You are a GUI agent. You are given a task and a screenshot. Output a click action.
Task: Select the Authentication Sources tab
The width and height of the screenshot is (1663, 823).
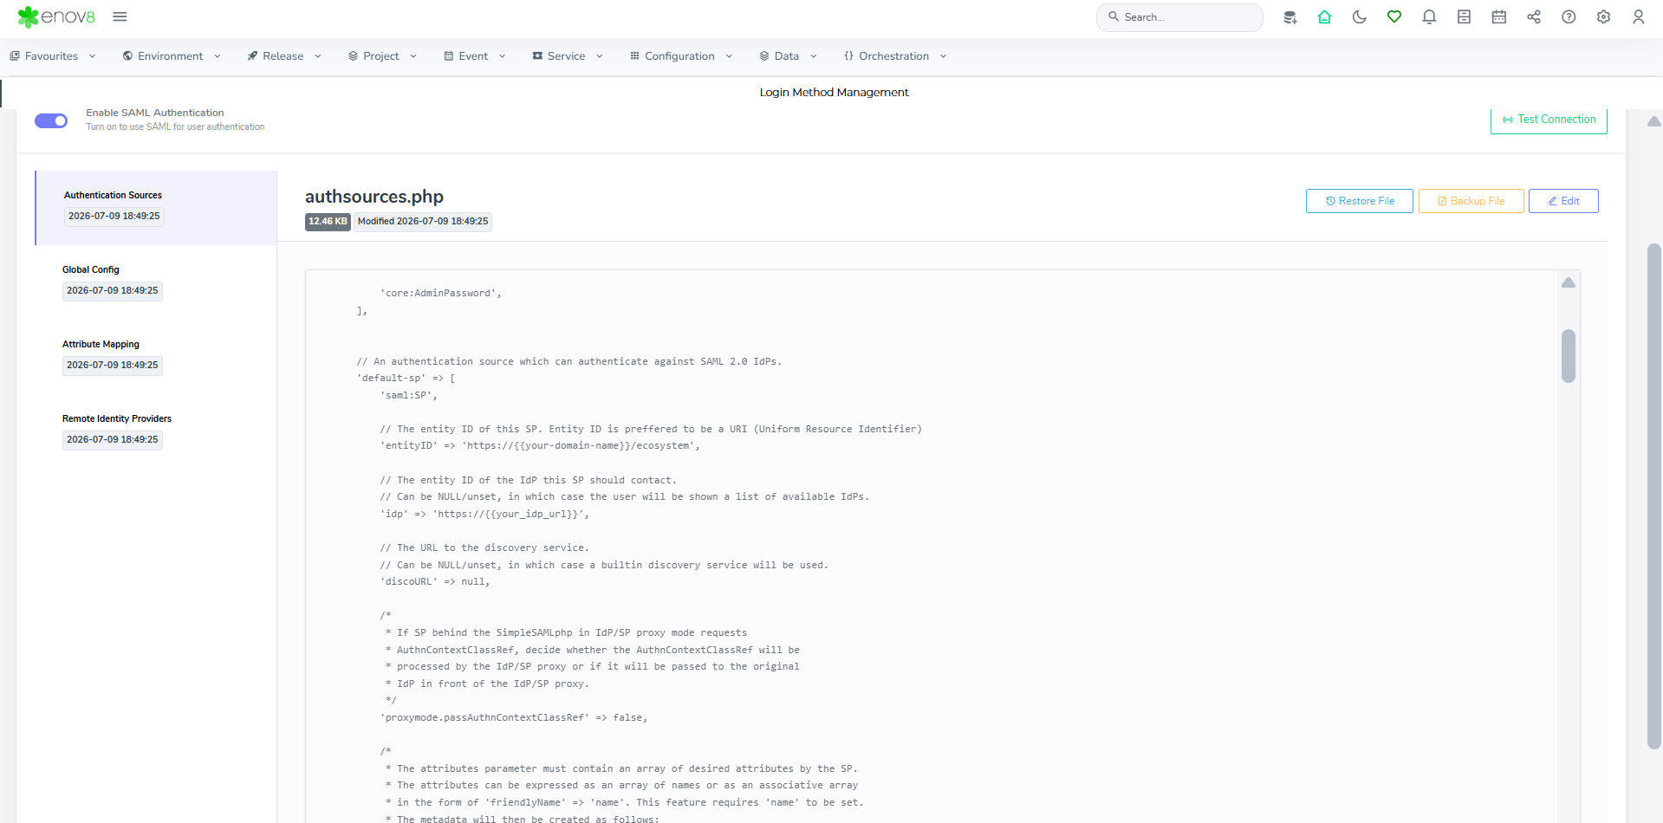pyautogui.click(x=156, y=208)
